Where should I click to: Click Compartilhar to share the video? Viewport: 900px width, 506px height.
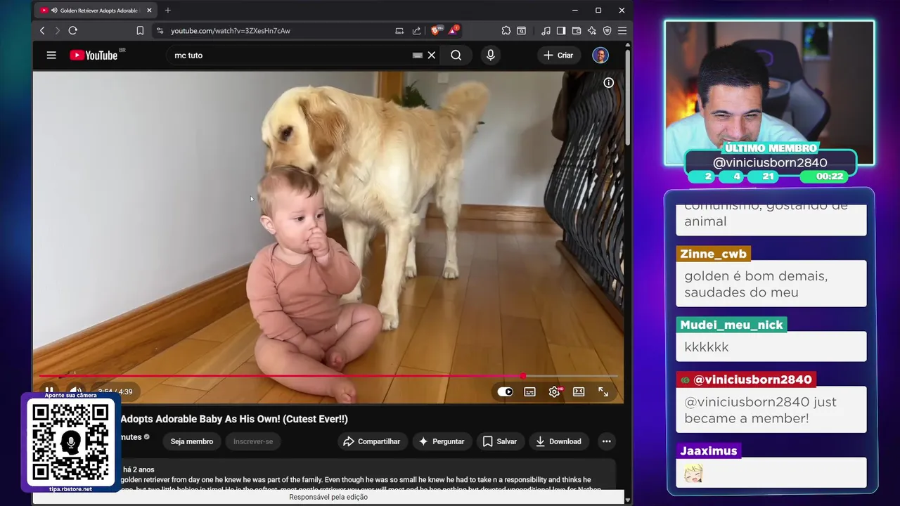[x=371, y=441]
